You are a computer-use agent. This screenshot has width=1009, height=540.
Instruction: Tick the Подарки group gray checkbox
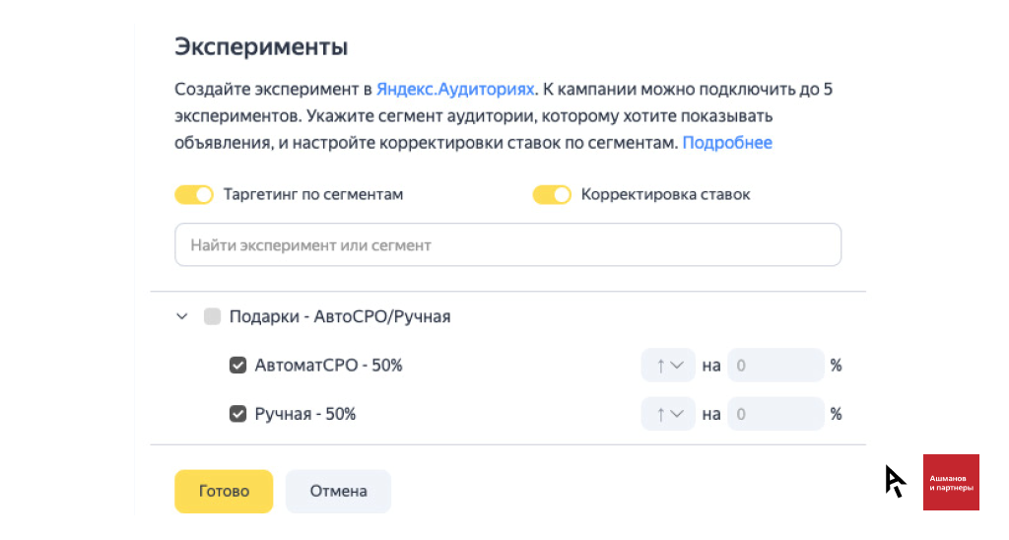[212, 316]
